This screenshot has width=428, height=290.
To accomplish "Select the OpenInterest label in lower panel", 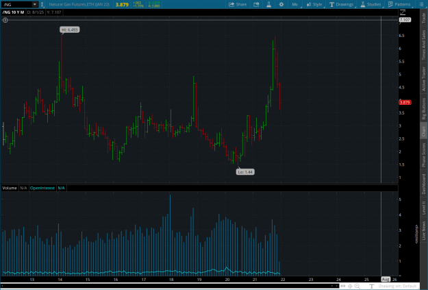I will click(42, 188).
